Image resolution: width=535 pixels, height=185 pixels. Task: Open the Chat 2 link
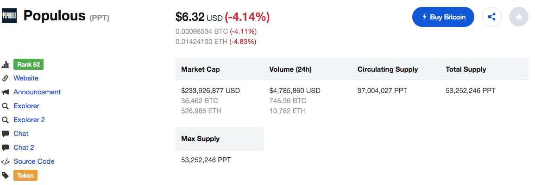coord(24,148)
